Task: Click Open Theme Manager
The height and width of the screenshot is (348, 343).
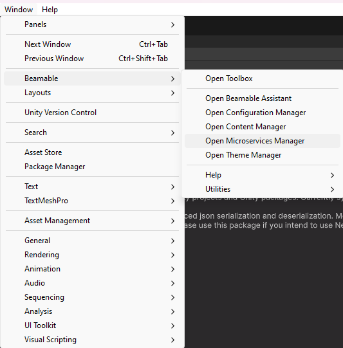Action: point(263,155)
